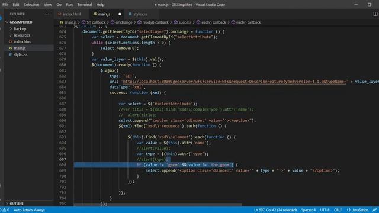This screenshot has width=379, height=213.
Task: Click the Ln 697, Col 42 cursor position
Action: tap(275, 210)
